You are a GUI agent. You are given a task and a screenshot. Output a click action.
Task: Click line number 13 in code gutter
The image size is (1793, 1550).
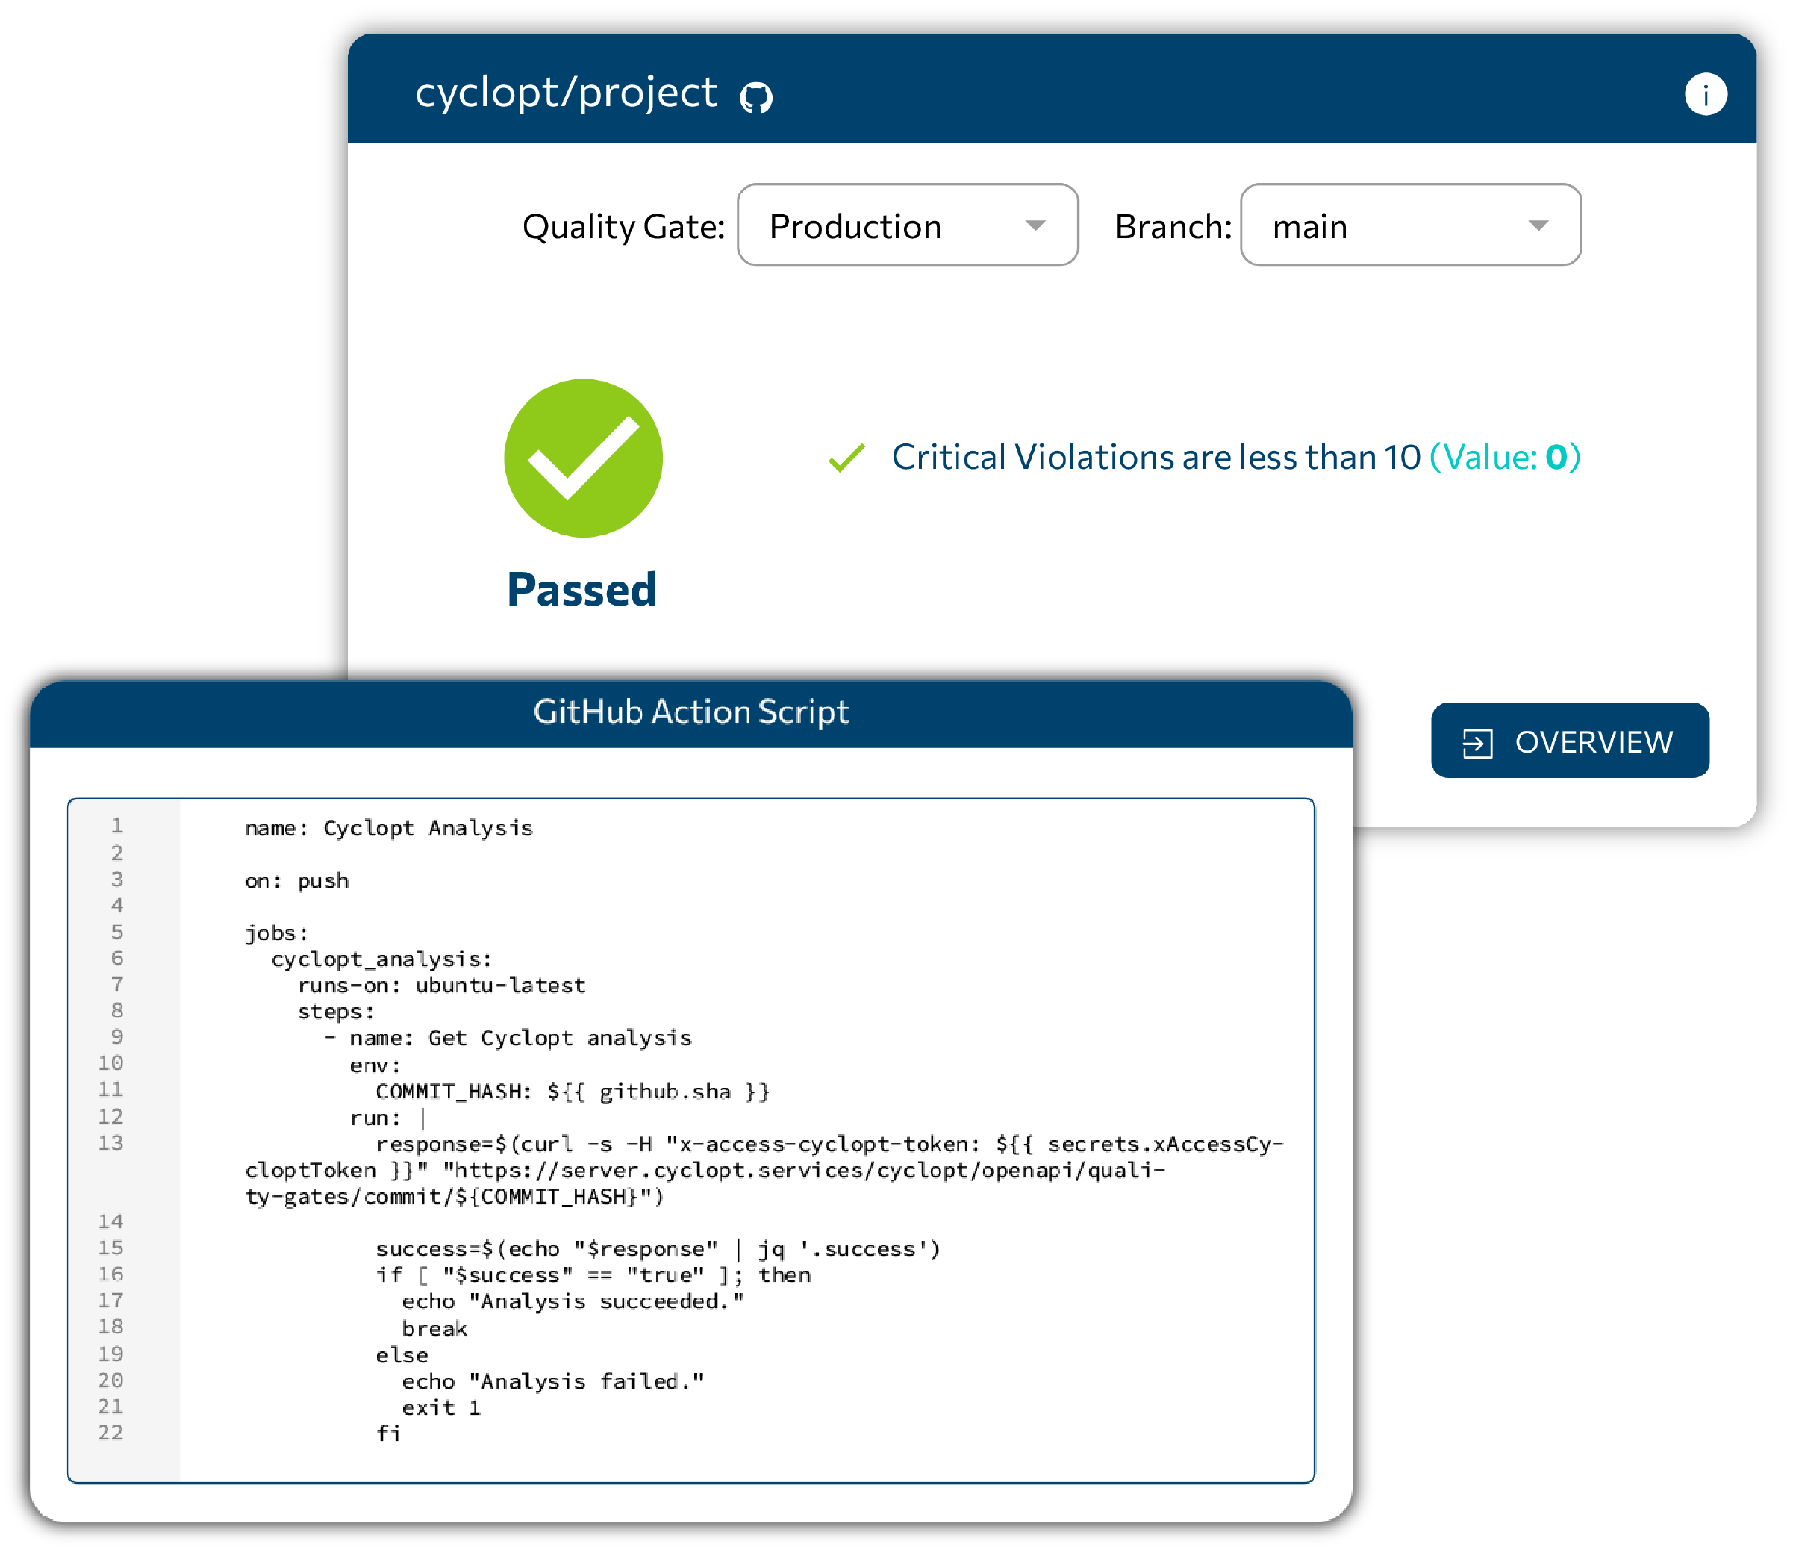click(x=110, y=1143)
